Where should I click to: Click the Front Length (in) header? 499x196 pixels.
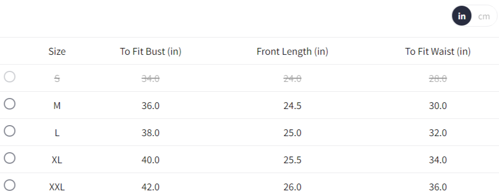point(293,51)
